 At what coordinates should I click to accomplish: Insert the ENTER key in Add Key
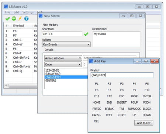147,96
